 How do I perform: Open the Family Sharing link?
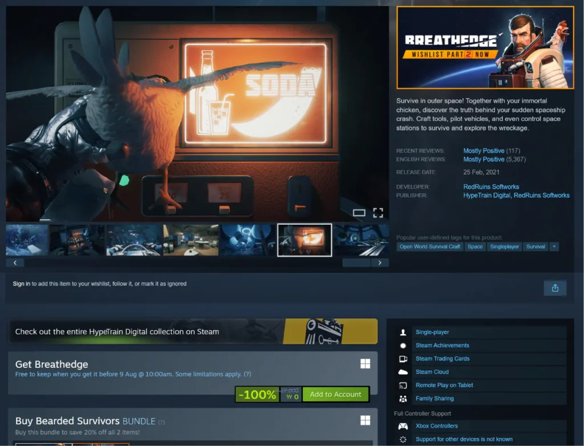pos(435,398)
